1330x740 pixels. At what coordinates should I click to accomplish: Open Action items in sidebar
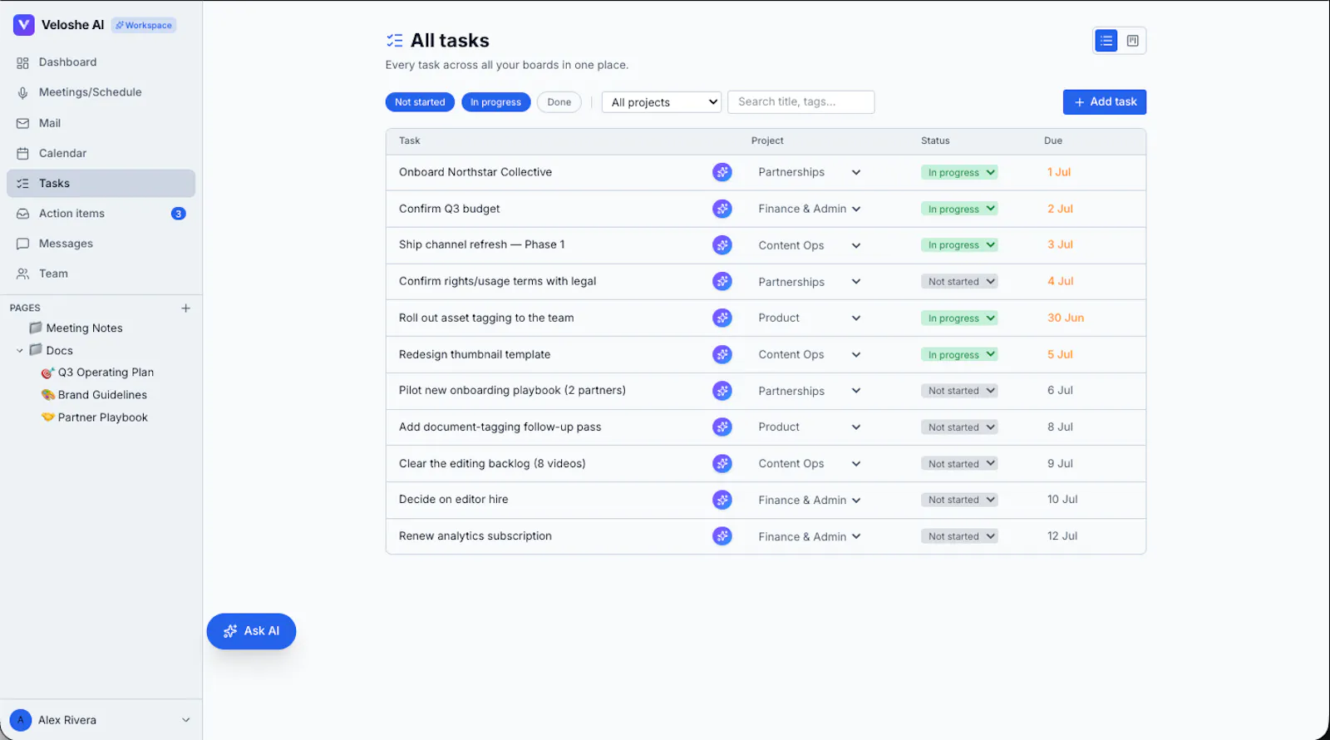click(101, 214)
